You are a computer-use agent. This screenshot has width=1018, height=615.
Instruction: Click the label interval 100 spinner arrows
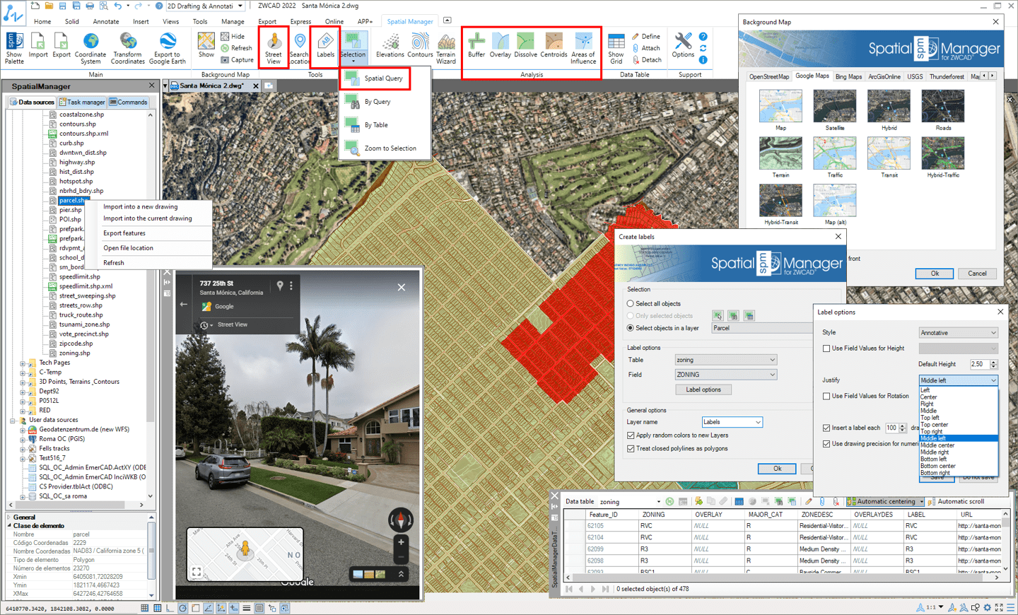click(x=903, y=428)
